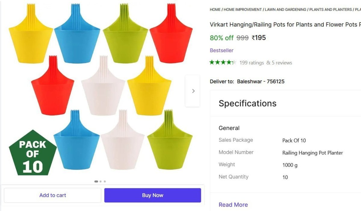Change delivery location Baleshwar - 756125

coord(261,81)
